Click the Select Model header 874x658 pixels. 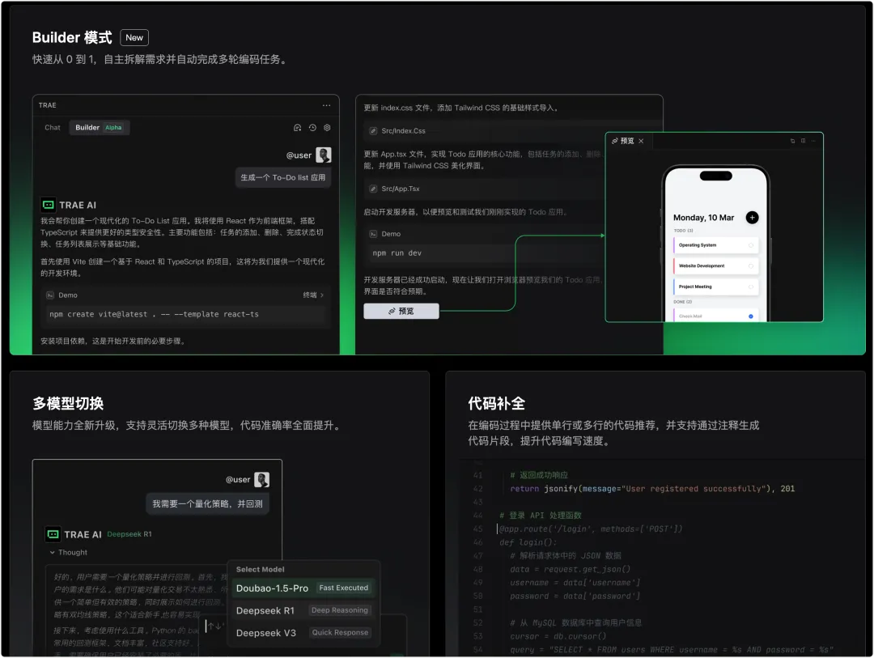click(261, 569)
